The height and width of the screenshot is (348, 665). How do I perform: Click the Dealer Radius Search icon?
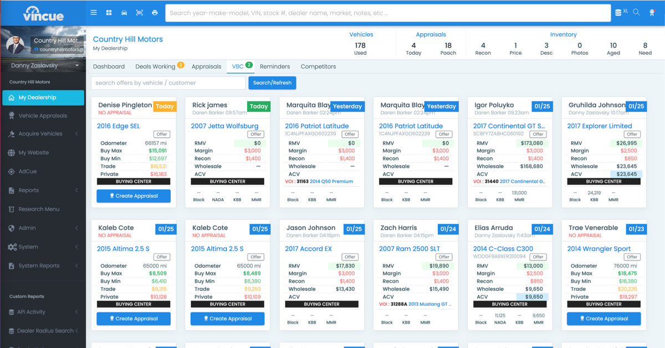(x=11, y=331)
